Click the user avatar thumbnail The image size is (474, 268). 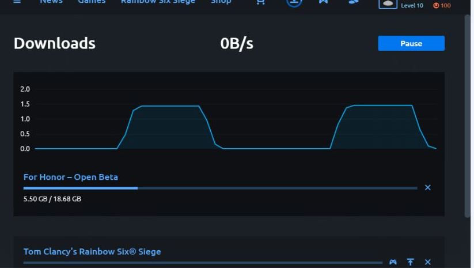[x=387, y=3]
